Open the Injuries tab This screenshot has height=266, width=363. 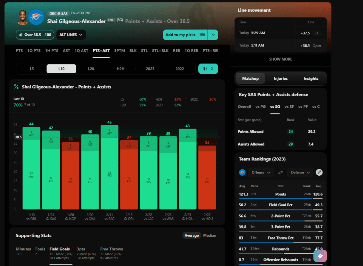coord(281,78)
